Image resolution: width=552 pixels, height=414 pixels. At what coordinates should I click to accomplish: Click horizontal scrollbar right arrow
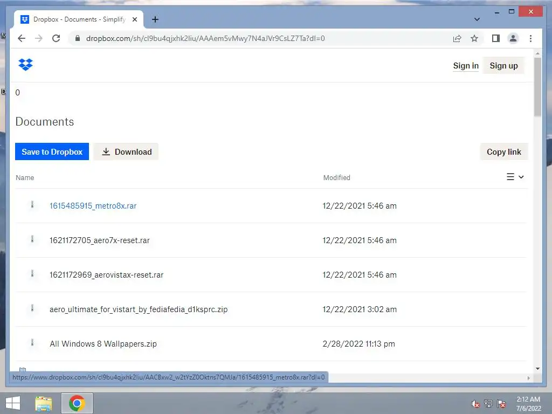[x=528, y=378]
